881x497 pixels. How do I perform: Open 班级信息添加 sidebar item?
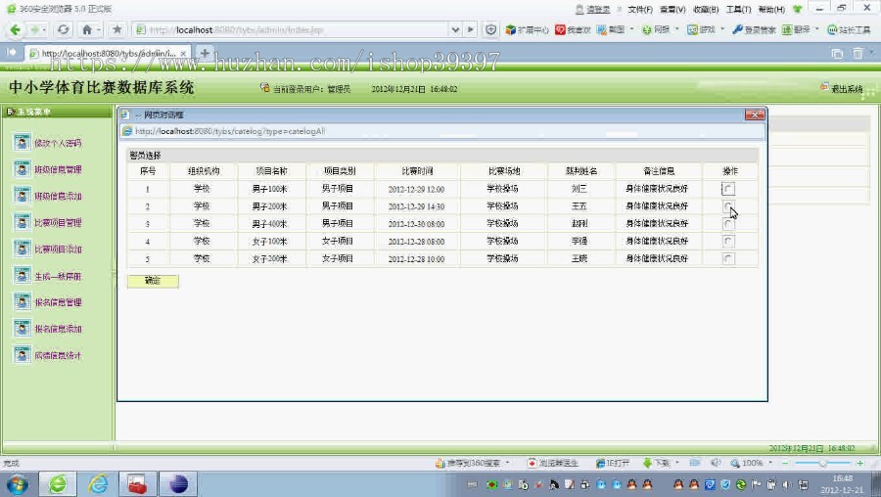58,196
